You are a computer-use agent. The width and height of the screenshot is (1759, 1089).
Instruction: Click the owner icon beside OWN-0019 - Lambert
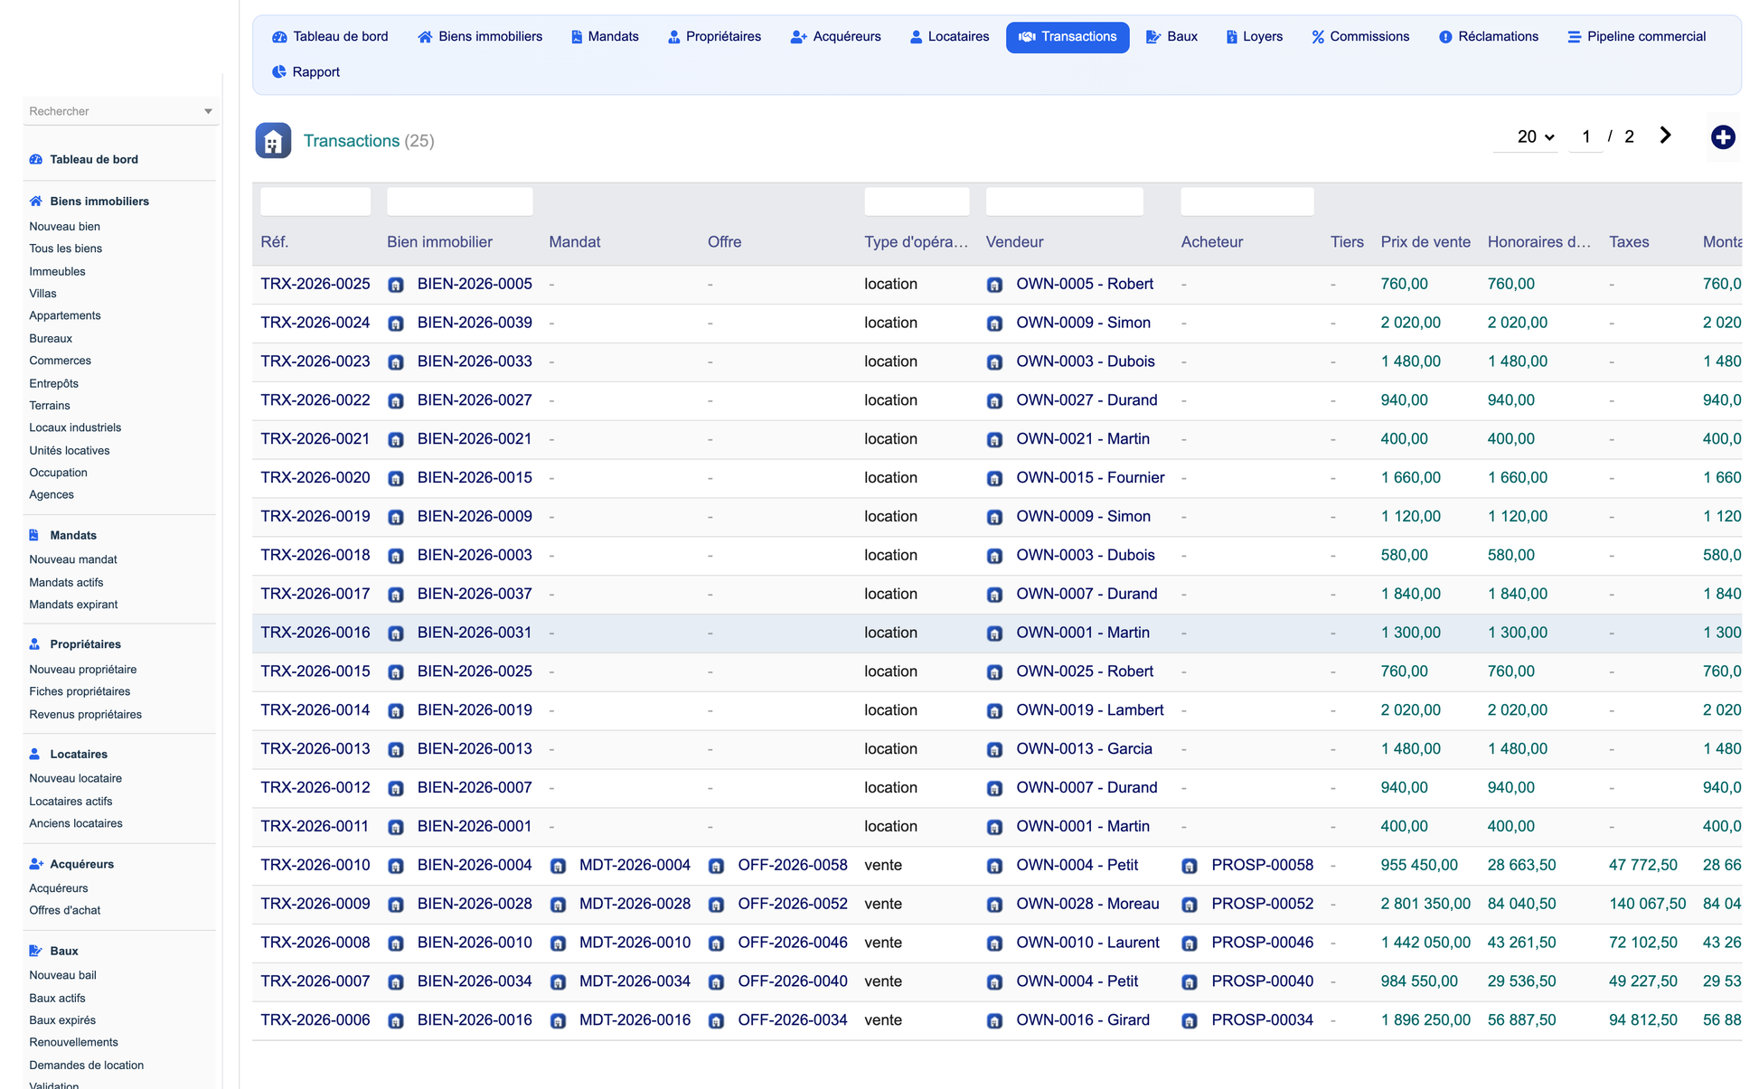(x=994, y=711)
